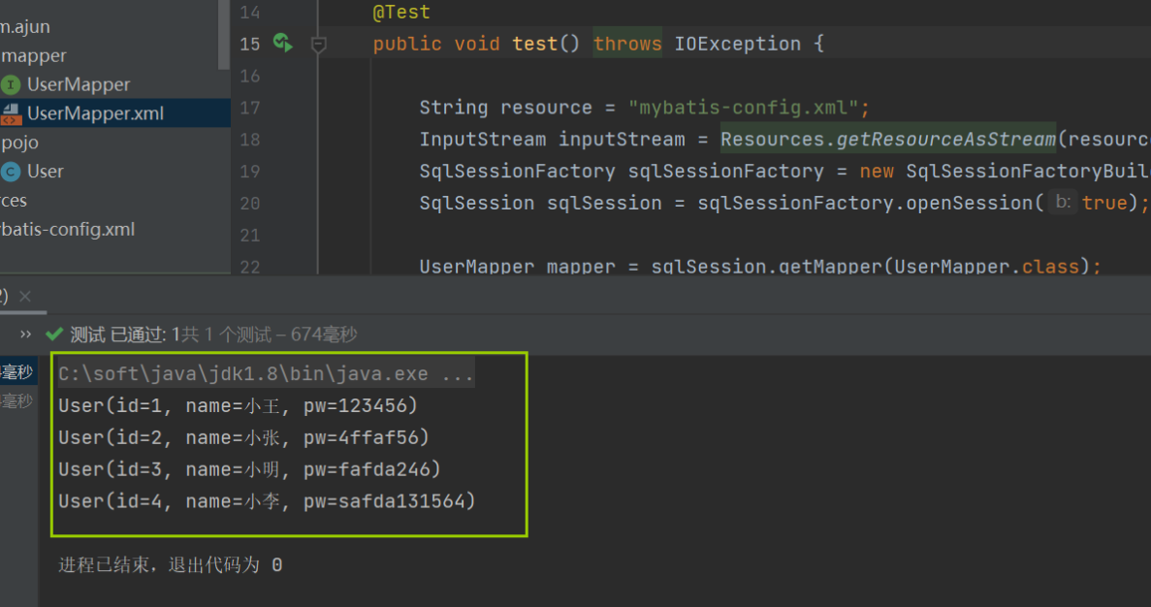Click the Resources class reference on line 18
This screenshot has width=1151, height=607.
pos(772,140)
